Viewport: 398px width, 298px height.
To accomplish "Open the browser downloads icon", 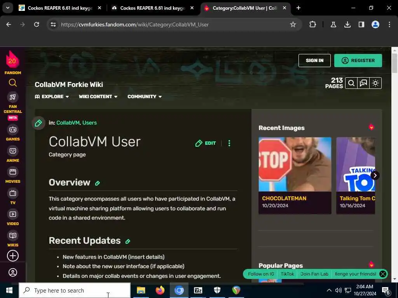I will click(347, 24).
